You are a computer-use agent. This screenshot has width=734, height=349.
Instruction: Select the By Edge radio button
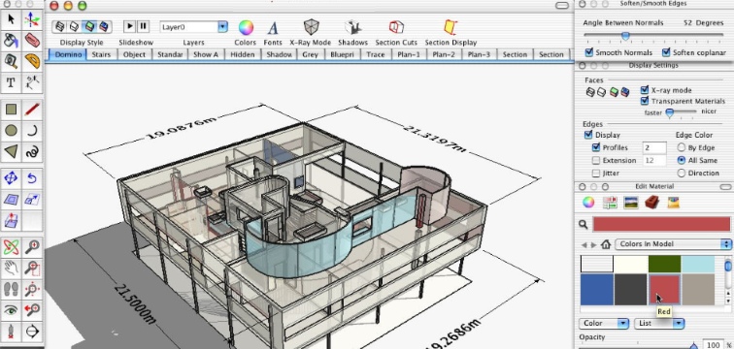click(x=682, y=147)
